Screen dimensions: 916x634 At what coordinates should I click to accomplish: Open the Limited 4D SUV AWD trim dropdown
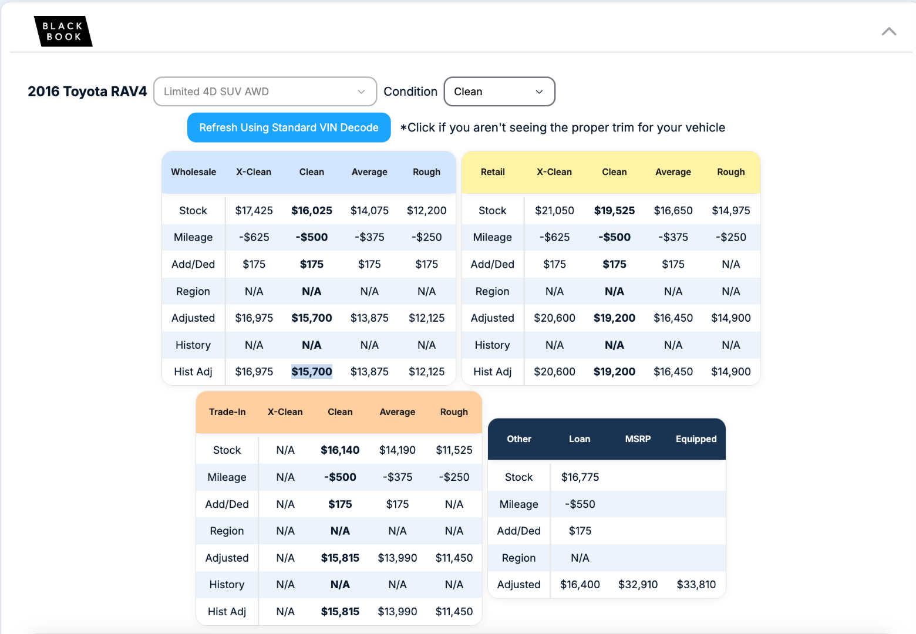coord(265,92)
